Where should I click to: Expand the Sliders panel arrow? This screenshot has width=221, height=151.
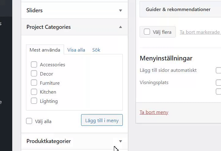click(x=120, y=10)
